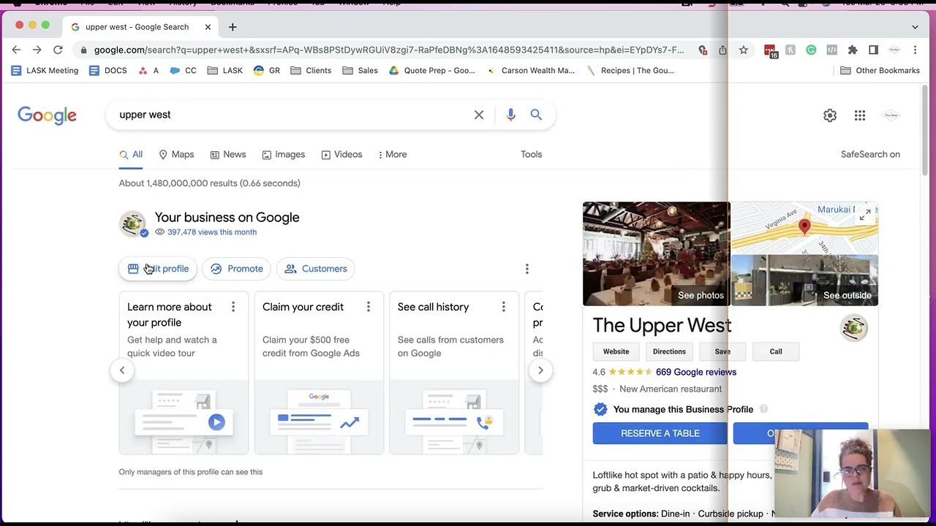Close the upper west Google Search tab
This screenshot has height=526, width=936.
coord(208,27)
